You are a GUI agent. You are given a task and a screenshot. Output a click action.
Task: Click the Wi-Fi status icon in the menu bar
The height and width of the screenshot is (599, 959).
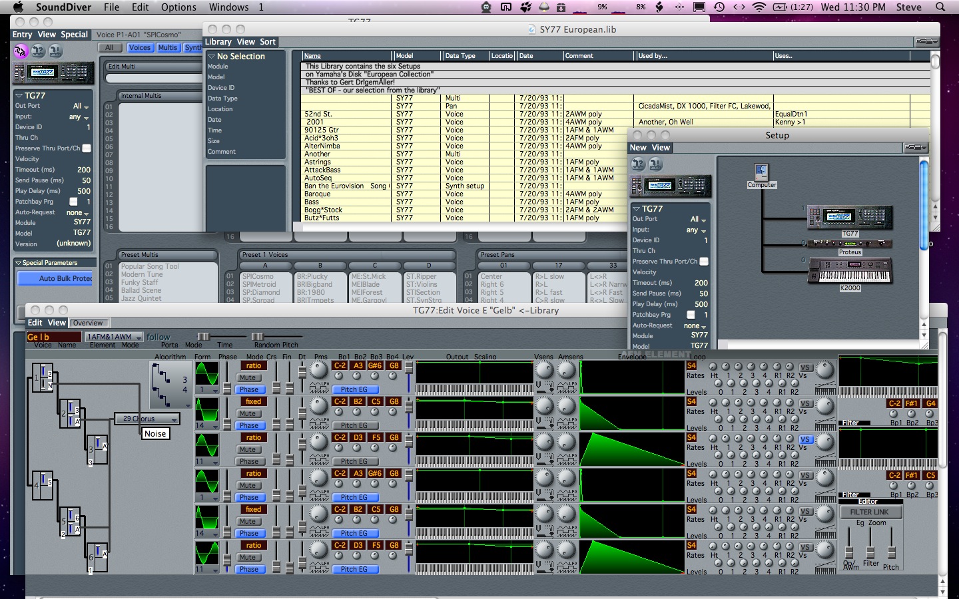(x=759, y=7)
